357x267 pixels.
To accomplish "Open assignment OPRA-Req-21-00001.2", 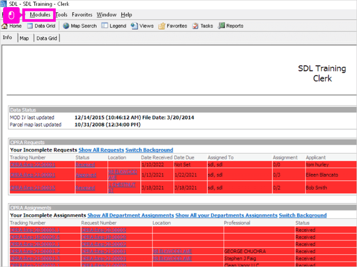I will 35,251.
